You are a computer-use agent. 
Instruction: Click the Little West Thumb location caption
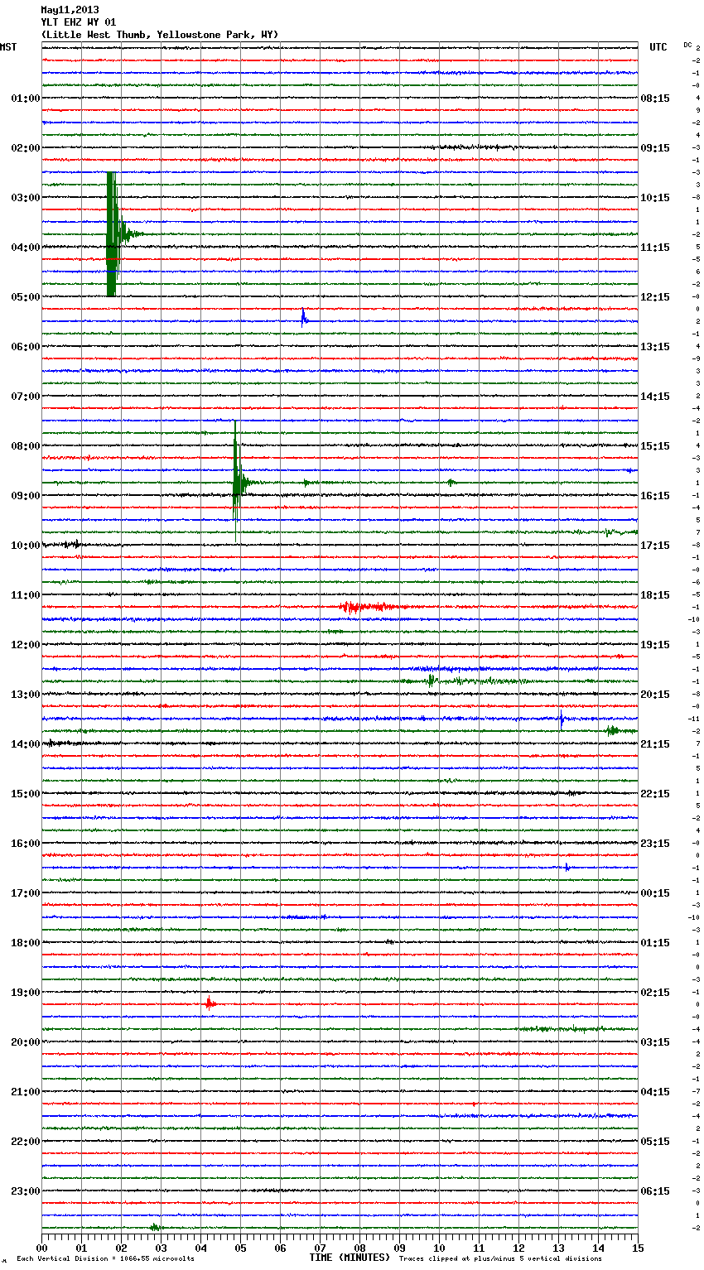(x=160, y=35)
